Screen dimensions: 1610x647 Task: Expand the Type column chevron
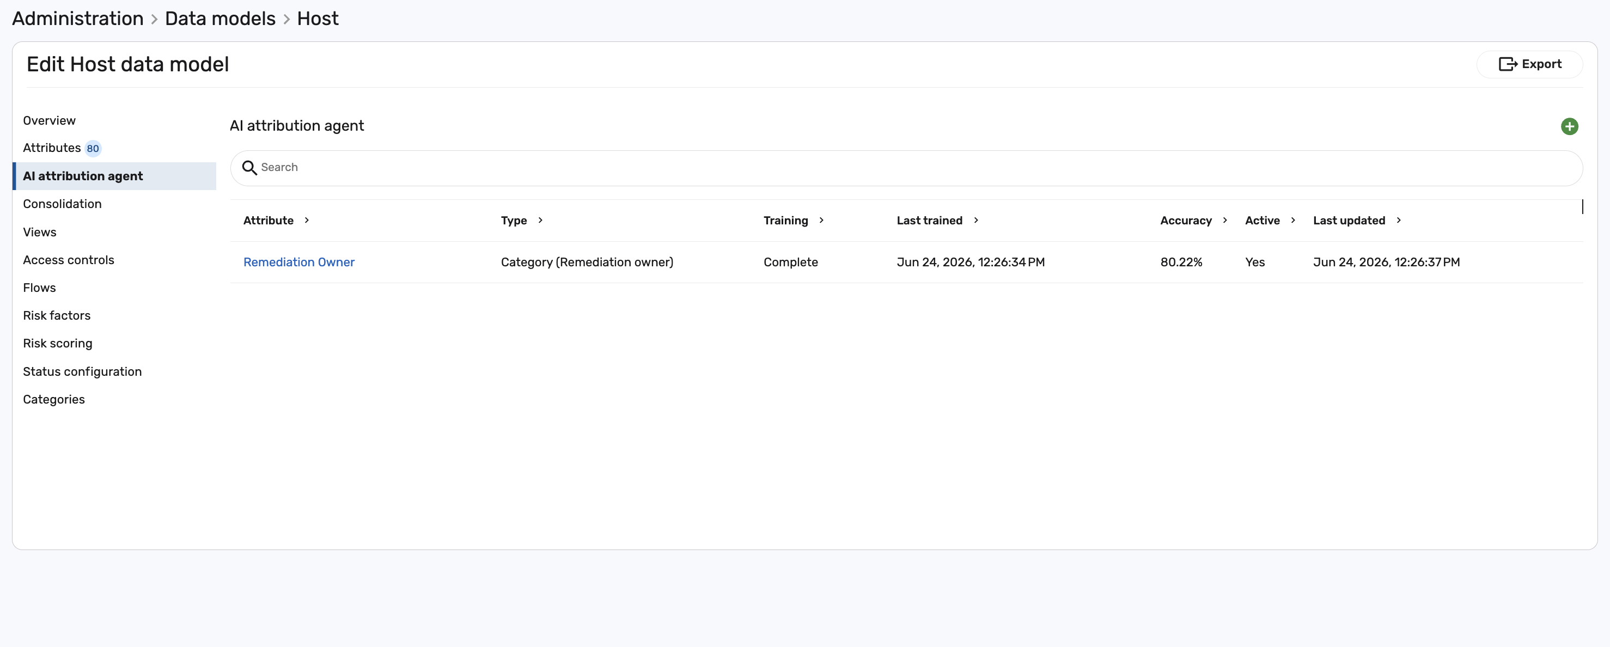tap(541, 220)
